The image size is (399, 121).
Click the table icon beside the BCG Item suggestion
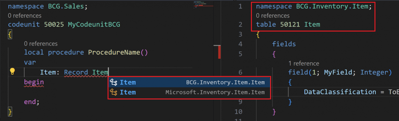pyautogui.click(x=113, y=82)
